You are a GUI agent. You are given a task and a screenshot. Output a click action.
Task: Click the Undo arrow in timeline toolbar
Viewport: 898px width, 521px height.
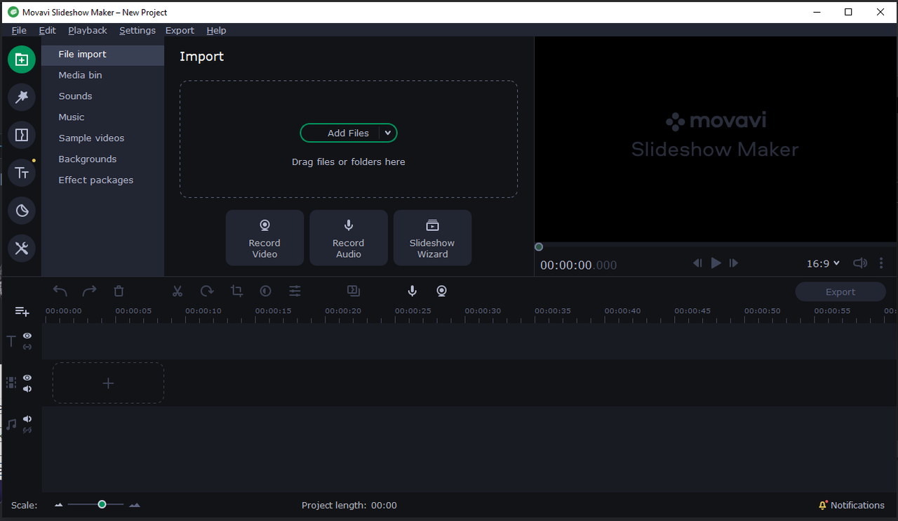click(x=60, y=291)
